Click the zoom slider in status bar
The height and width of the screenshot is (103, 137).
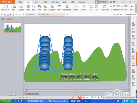pyautogui.click(x=122, y=98)
